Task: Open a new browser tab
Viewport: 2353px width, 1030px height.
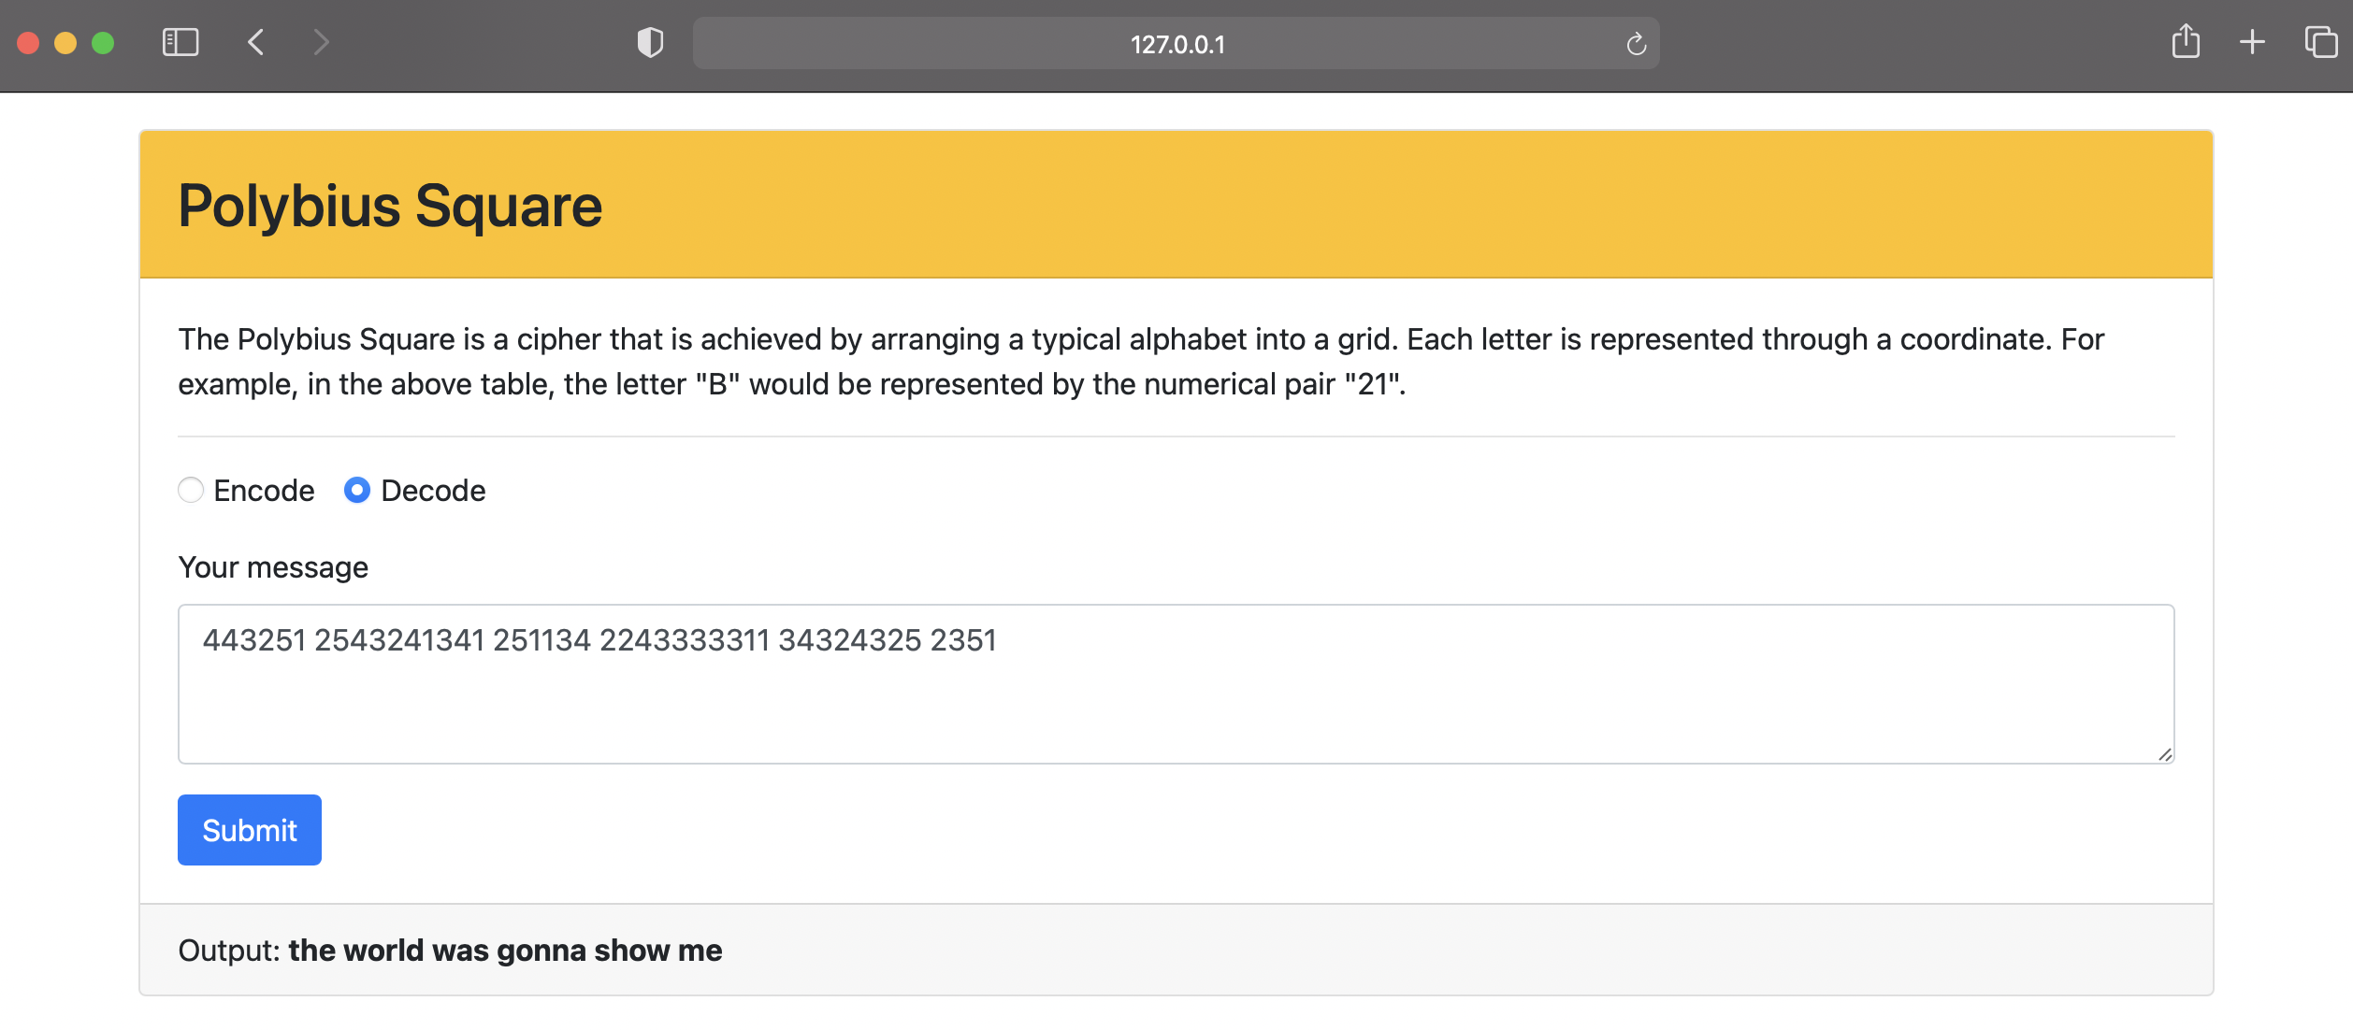Action: pos(2252,42)
